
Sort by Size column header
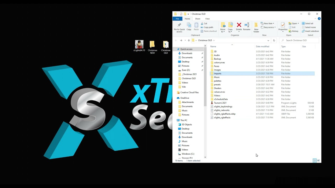(x=304, y=46)
